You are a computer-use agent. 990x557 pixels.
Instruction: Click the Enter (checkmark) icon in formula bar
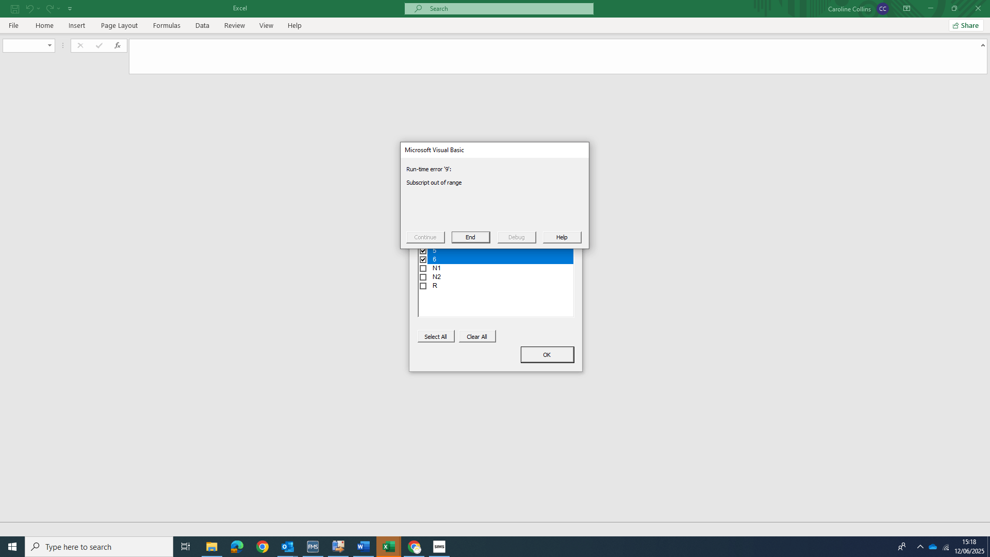[98, 45]
